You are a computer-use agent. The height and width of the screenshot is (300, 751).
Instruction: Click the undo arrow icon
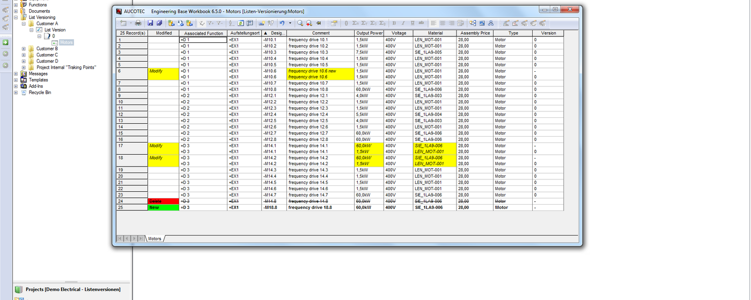(x=282, y=23)
